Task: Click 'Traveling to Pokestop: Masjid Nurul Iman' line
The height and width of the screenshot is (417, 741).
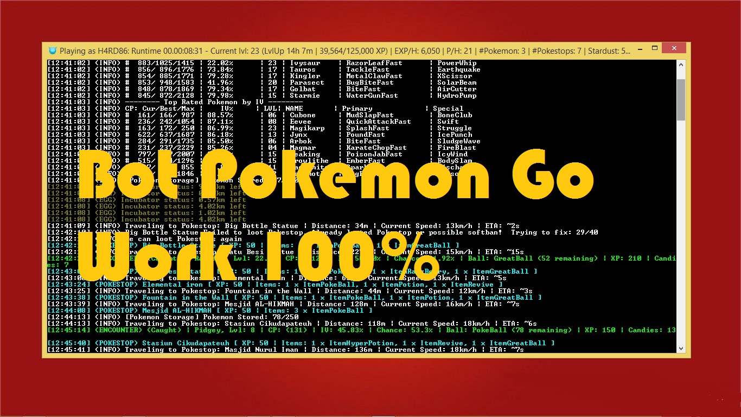Action: tap(285, 350)
